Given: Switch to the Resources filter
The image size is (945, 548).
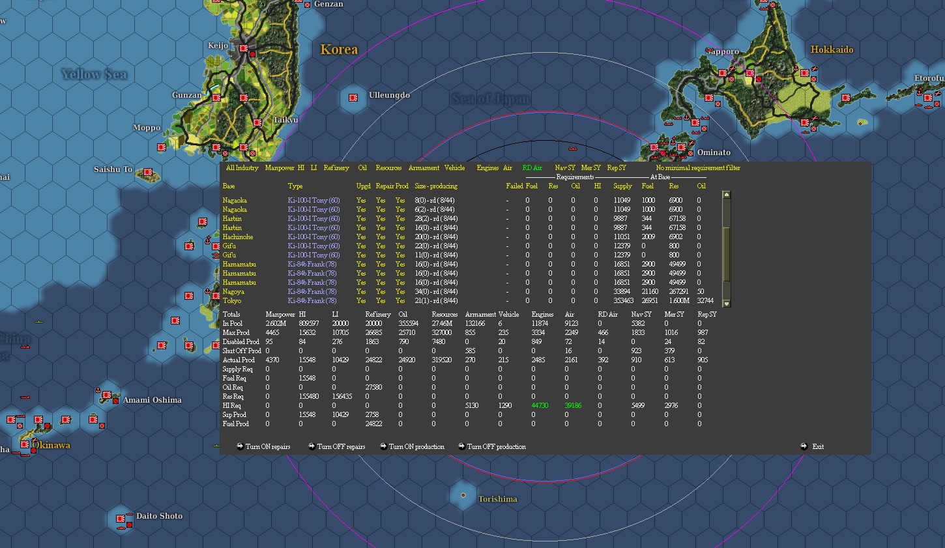Looking at the screenshot, I should (x=388, y=168).
